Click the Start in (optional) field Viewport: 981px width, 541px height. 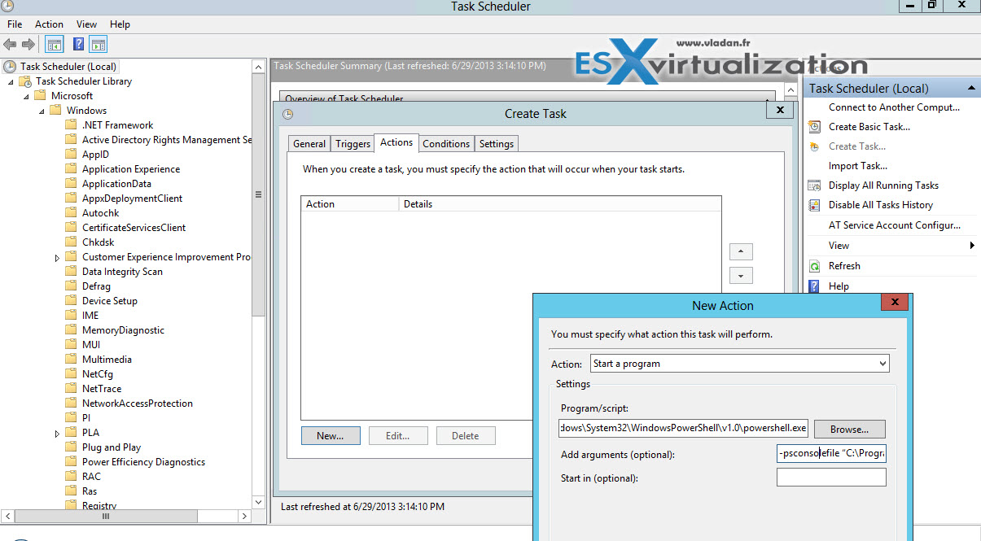[831, 478]
